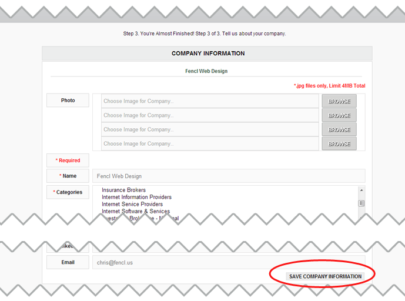This screenshot has height=301, width=405.
Task: Click the Photo label
Action: [68, 101]
